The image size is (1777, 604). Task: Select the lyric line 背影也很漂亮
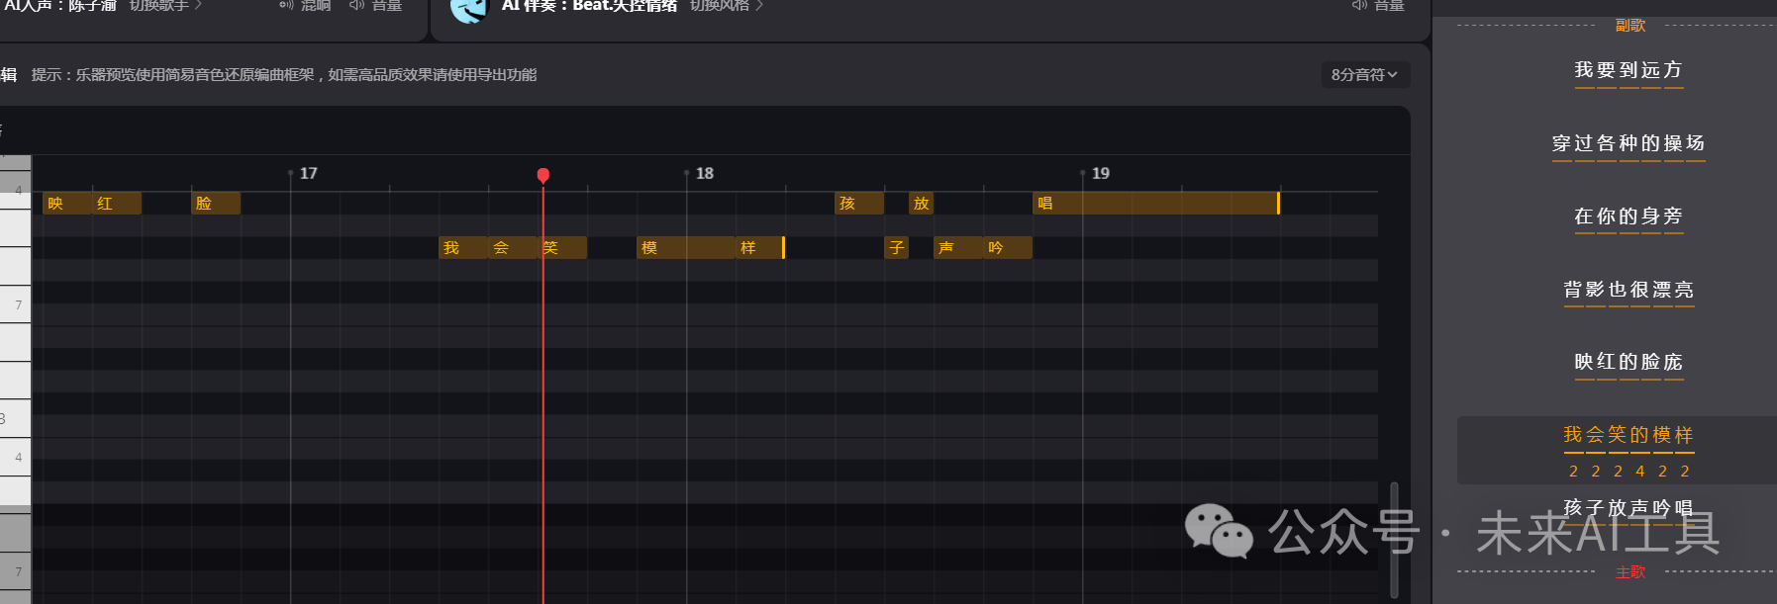[x=1629, y=290]
